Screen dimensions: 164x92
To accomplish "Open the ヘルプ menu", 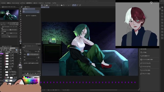I will [54, 3].
